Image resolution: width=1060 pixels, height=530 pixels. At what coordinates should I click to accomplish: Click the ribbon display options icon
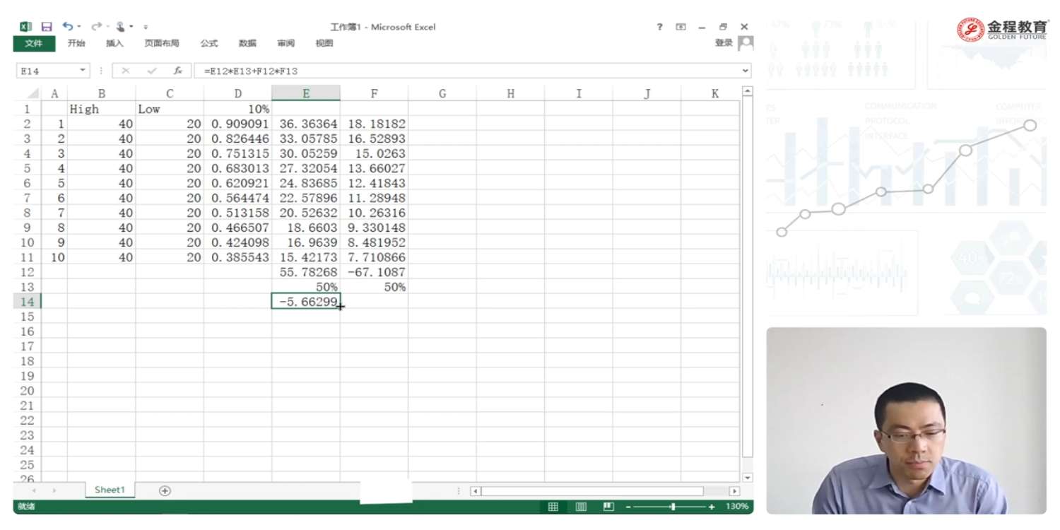pyautogui.click(x=681, y=27)
